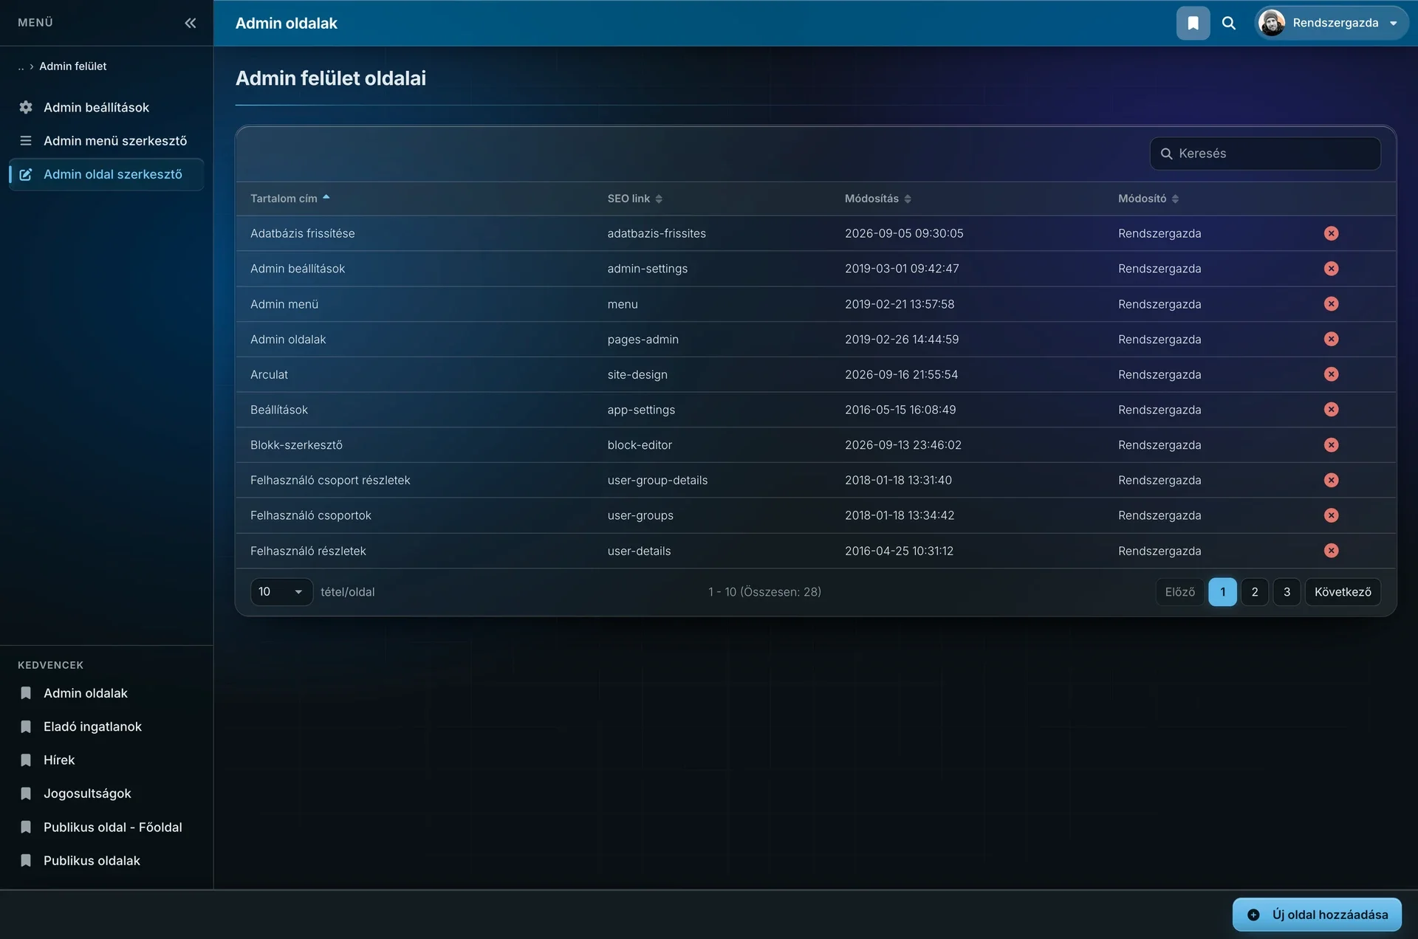Click the Keresés search field
Viewport: 1418px width, 939px height.
coord(1264,154)
